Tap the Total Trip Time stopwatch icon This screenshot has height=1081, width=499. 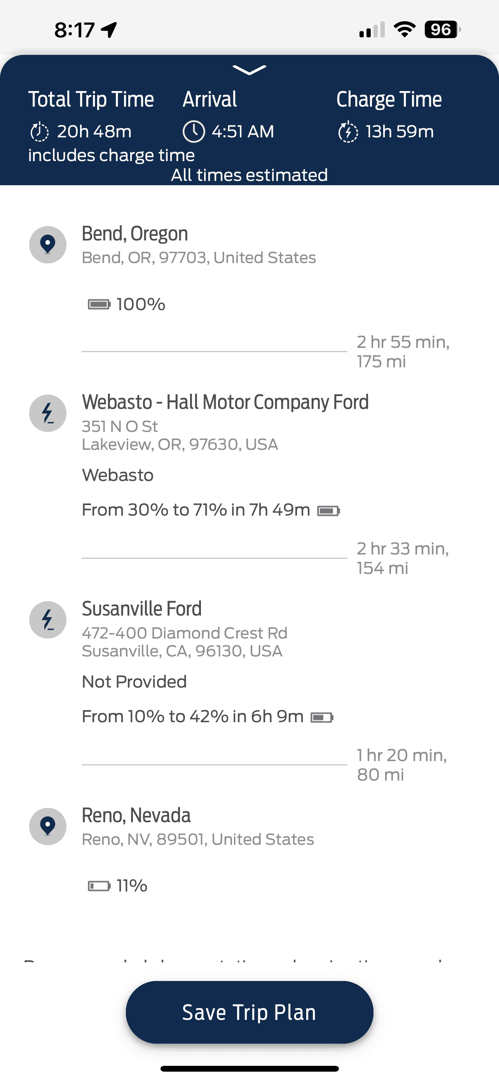pyautogui.click(x=40, y=132)
